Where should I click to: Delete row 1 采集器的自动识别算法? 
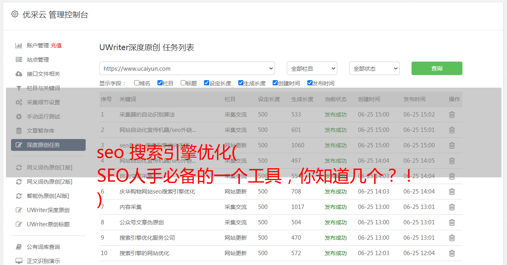(452, 115)
